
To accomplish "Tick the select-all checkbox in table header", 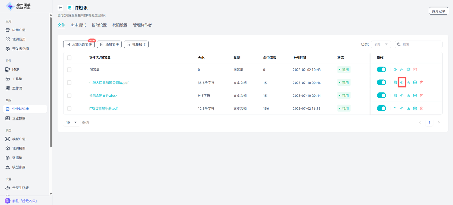I will 69,58.
